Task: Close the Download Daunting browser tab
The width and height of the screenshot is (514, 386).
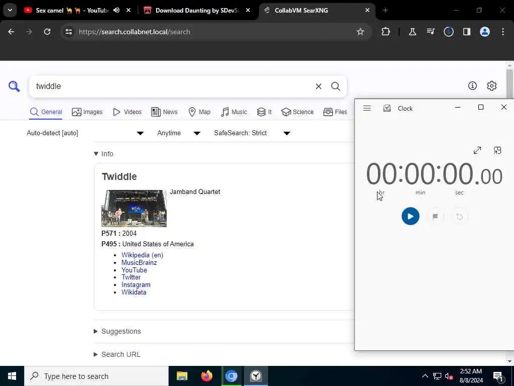Action: (248, 10)
